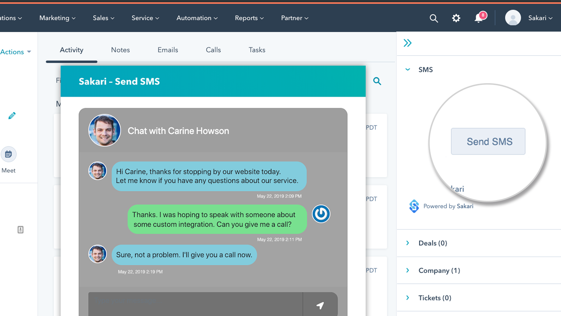Open the global search
Image resolution: width=561 pixels, height=316 pixels.
434,18
